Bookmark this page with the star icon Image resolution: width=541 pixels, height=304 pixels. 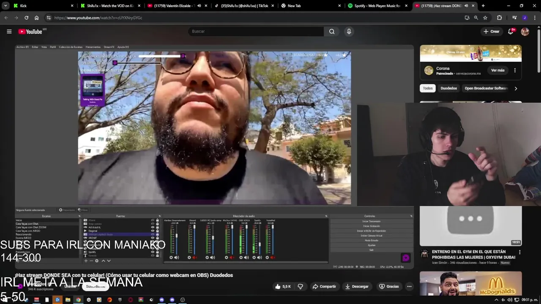tap(485, 18)
